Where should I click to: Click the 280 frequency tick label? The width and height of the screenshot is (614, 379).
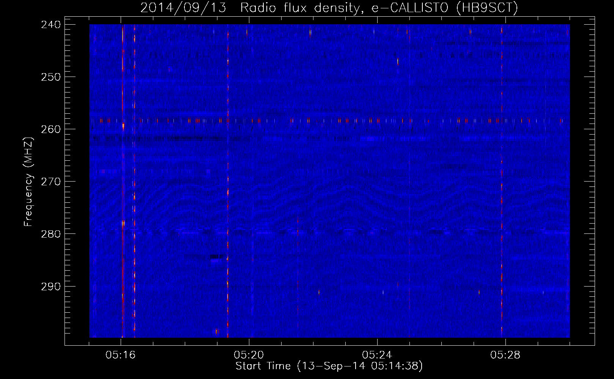tap(51, 234)
